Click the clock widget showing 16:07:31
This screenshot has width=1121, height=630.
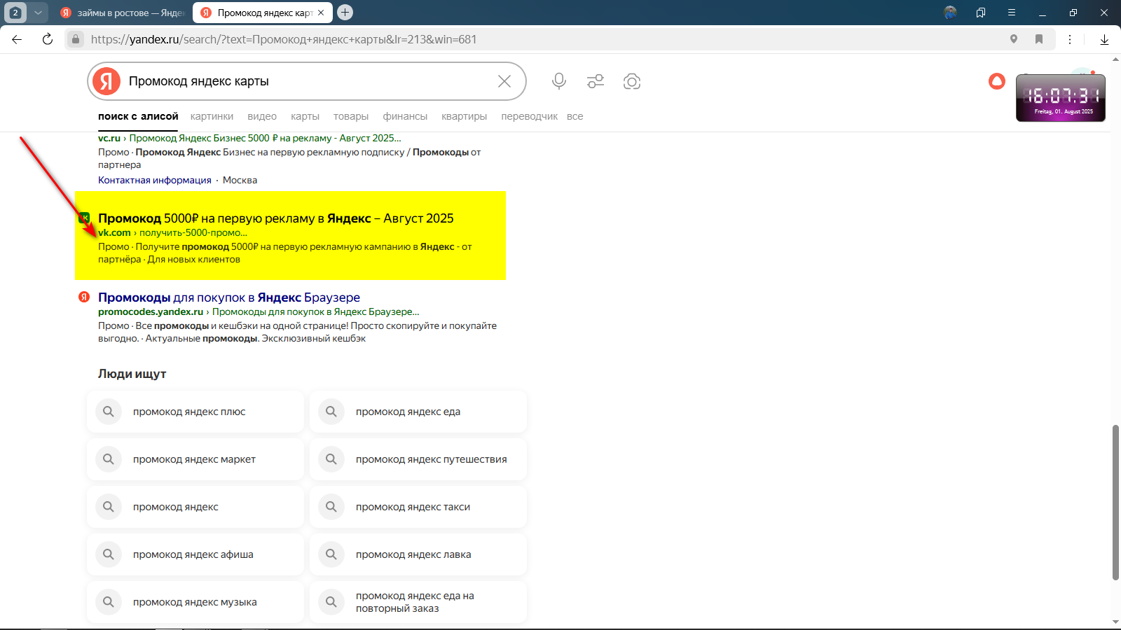click(x=1061, y=98)
